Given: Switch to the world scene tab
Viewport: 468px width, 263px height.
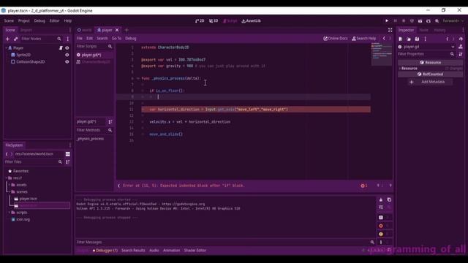Looking at the screenshot, I should click(x=85, y=30).
